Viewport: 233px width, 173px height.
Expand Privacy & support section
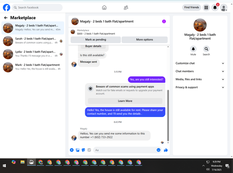point(200,87)
